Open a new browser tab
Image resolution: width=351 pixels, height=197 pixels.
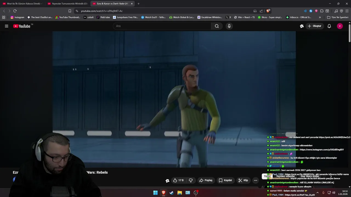tap(138, 4)
